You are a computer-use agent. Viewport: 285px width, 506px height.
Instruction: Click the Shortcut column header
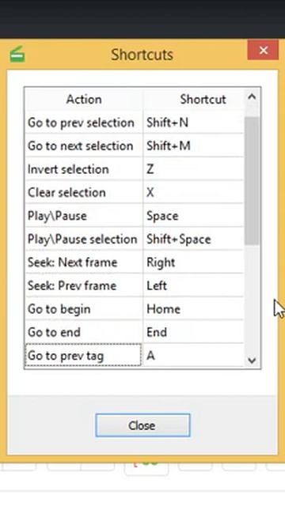click(203, 100)
